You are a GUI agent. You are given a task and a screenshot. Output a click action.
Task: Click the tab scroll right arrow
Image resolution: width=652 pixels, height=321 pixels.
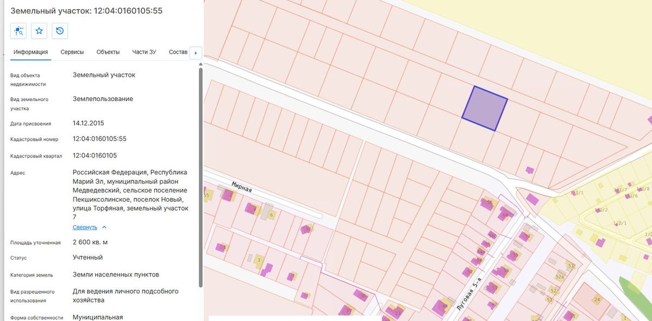click(x=195, y=53)
